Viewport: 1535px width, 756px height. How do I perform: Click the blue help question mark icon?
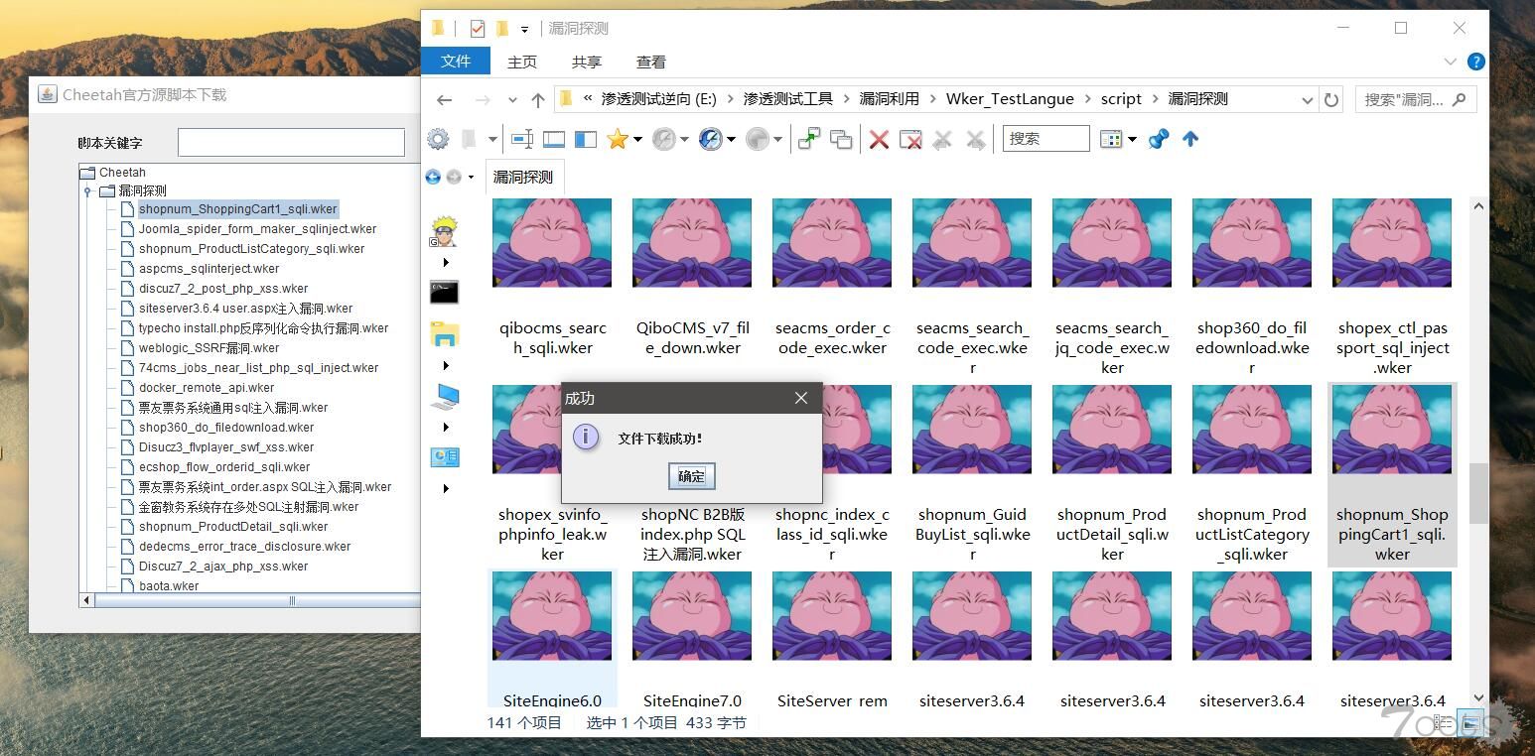[1475, 62]
